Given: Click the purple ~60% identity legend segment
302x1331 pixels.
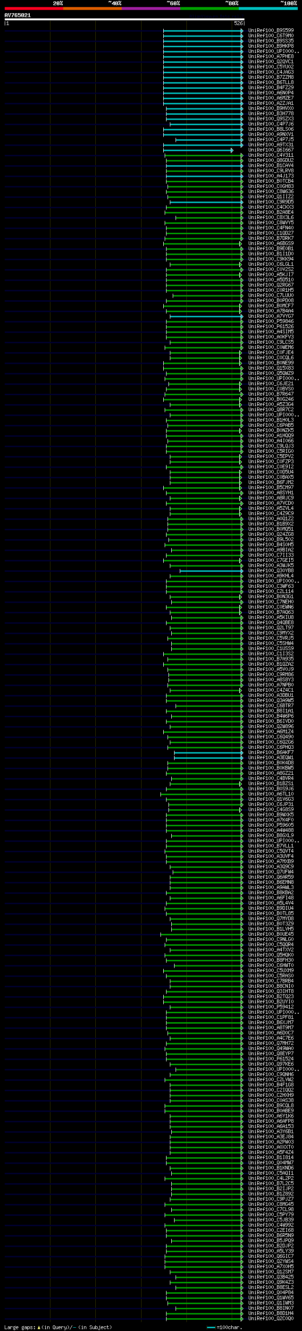Looking at the screenshot, I should click(151, 8).
